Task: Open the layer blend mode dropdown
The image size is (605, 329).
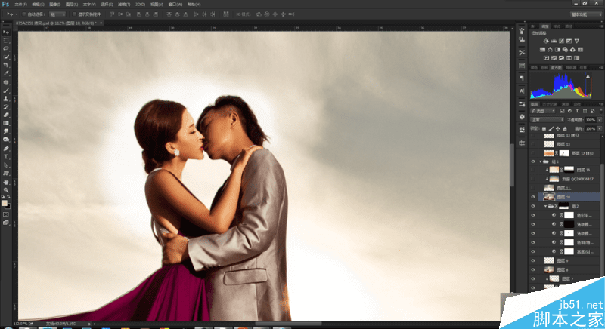Action: coord(547,119)
